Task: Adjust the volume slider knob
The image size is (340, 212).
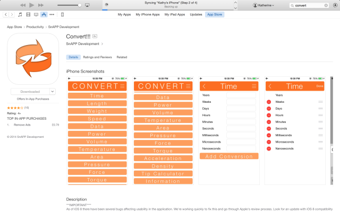Action: (80, 5)
